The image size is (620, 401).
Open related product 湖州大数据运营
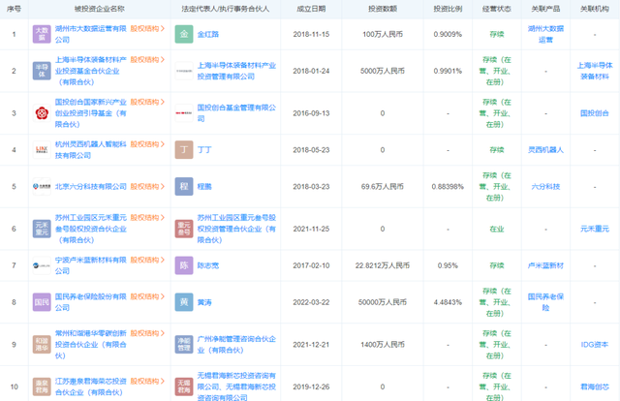[545, 34]
